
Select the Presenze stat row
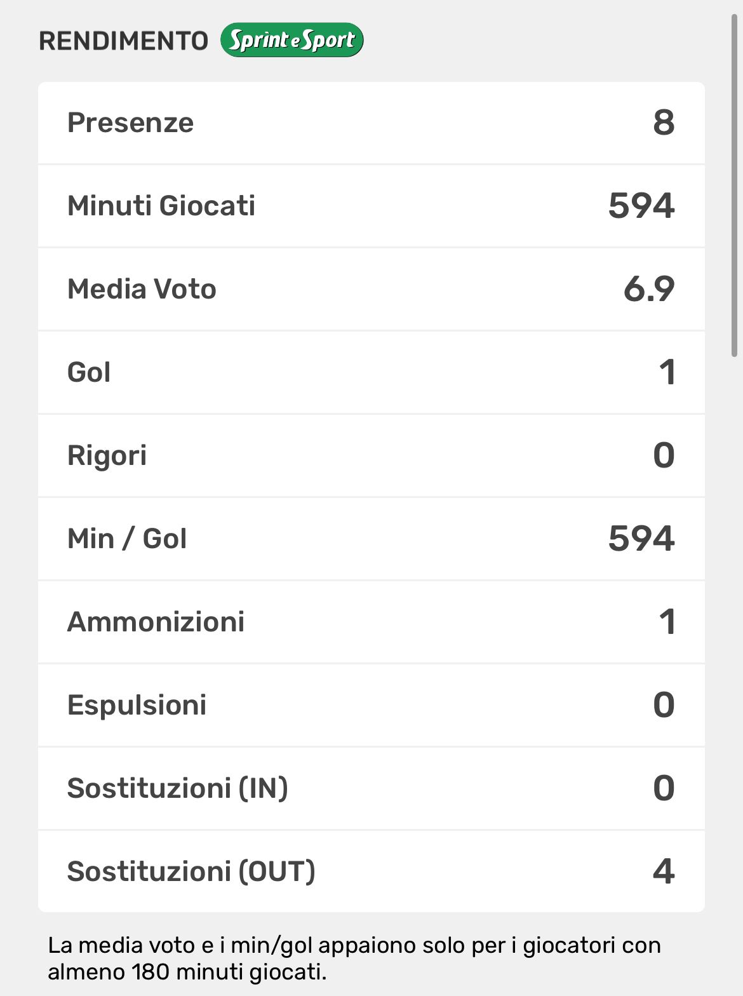[x=371, y=123]
